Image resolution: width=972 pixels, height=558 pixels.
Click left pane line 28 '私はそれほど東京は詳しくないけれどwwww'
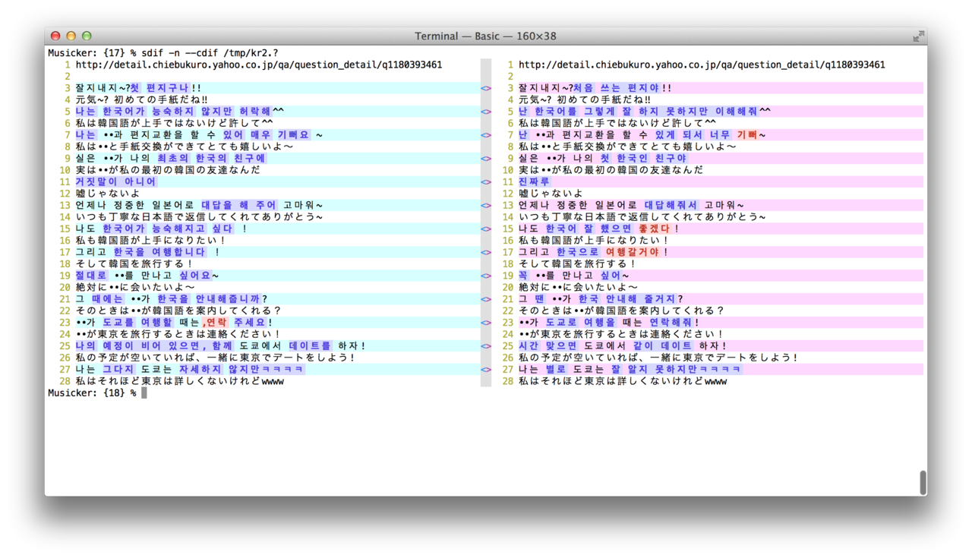click(179, 381)
